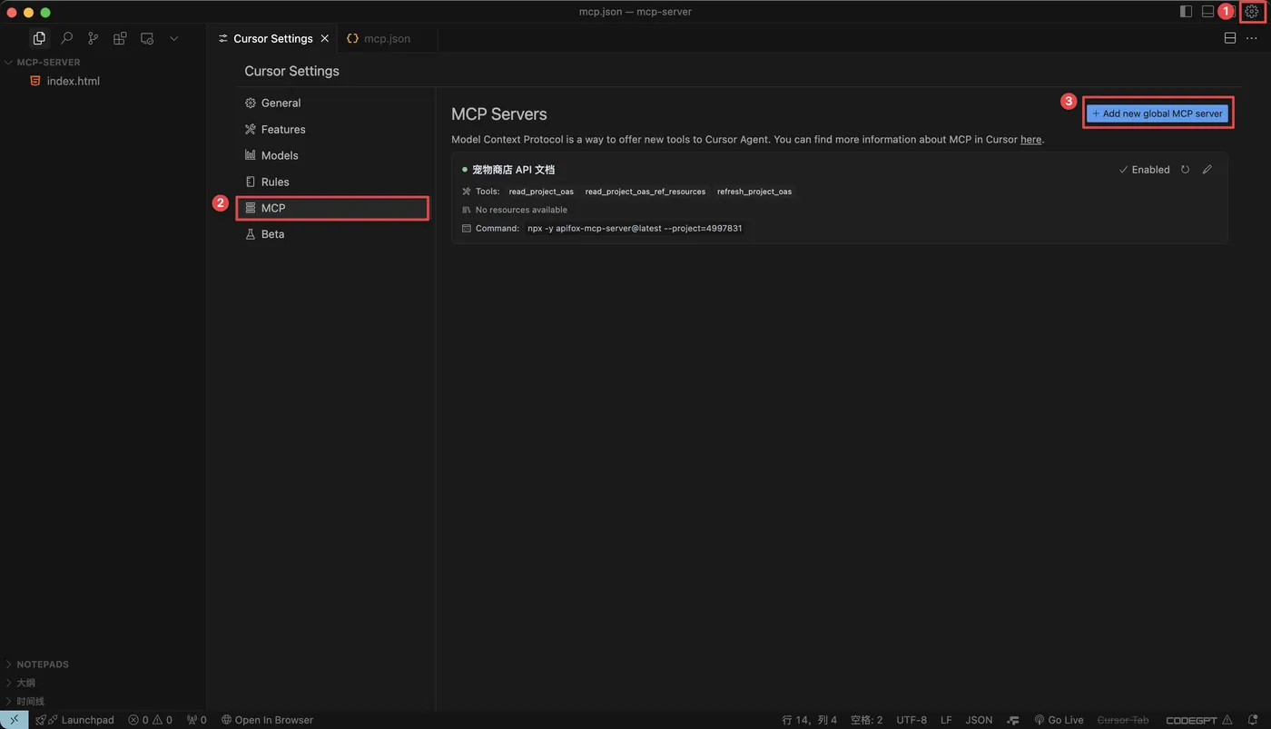Open the Source Control view
Image resolution: width=1271 pixels, height=729 pixels.
(93, 38)
